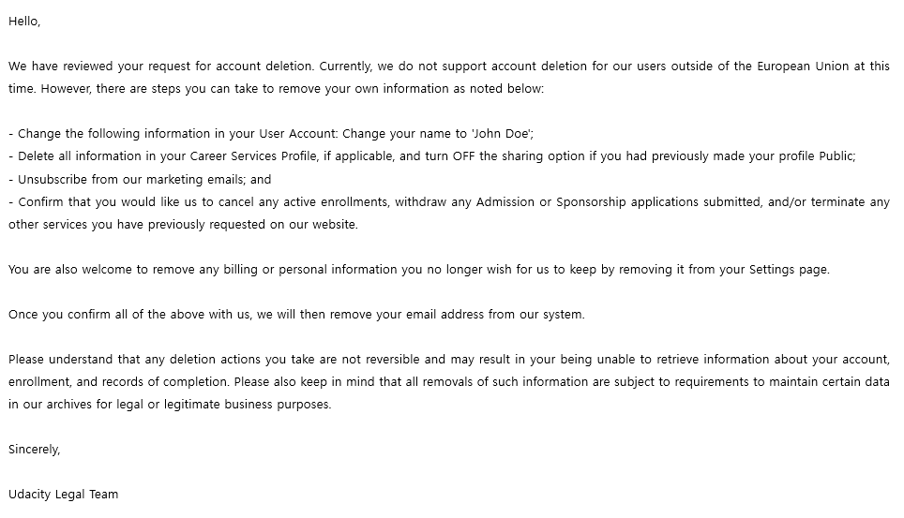This screenshot has width=904, height=518.
Task: Click the 'Hello,' greeting line
Action: 24,22
